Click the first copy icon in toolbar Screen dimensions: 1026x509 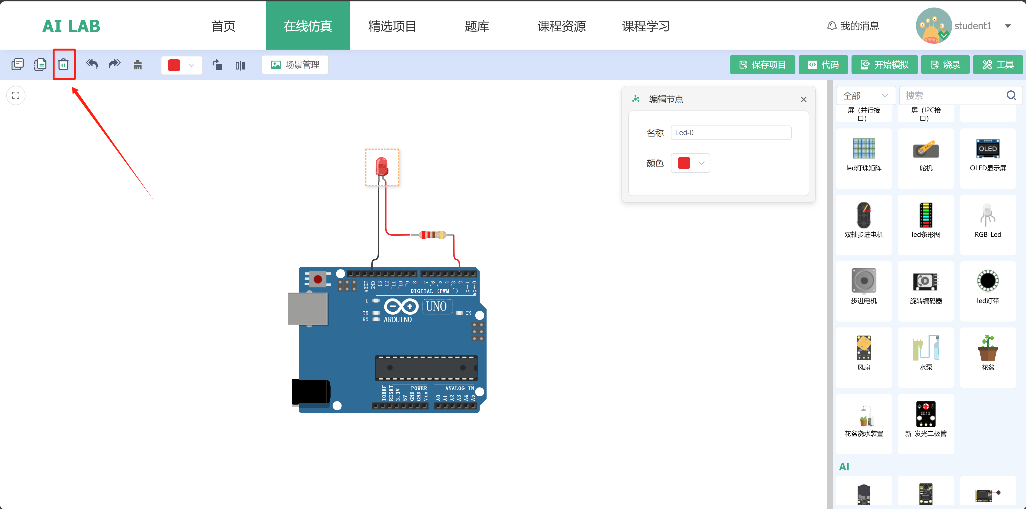point(17,64)
